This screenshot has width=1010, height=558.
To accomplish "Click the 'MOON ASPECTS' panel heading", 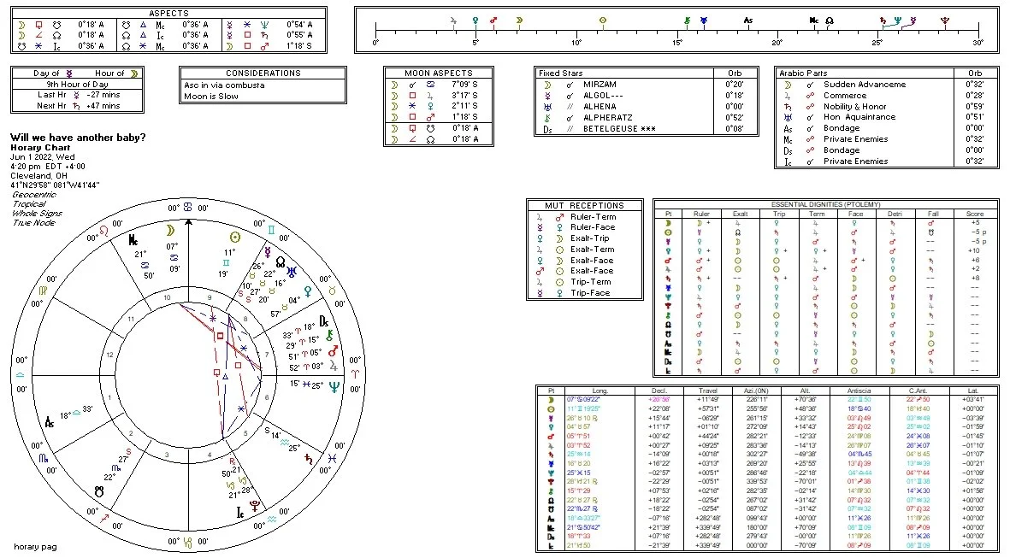I will 439,73.
